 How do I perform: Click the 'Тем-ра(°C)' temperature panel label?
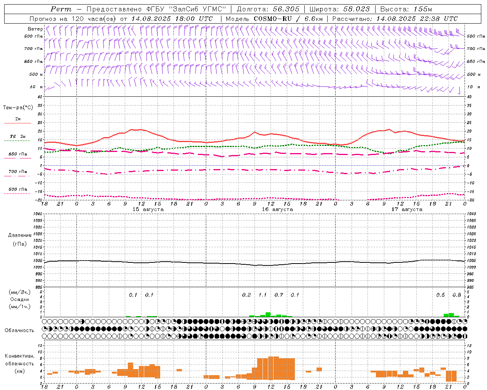click(18, 108)
